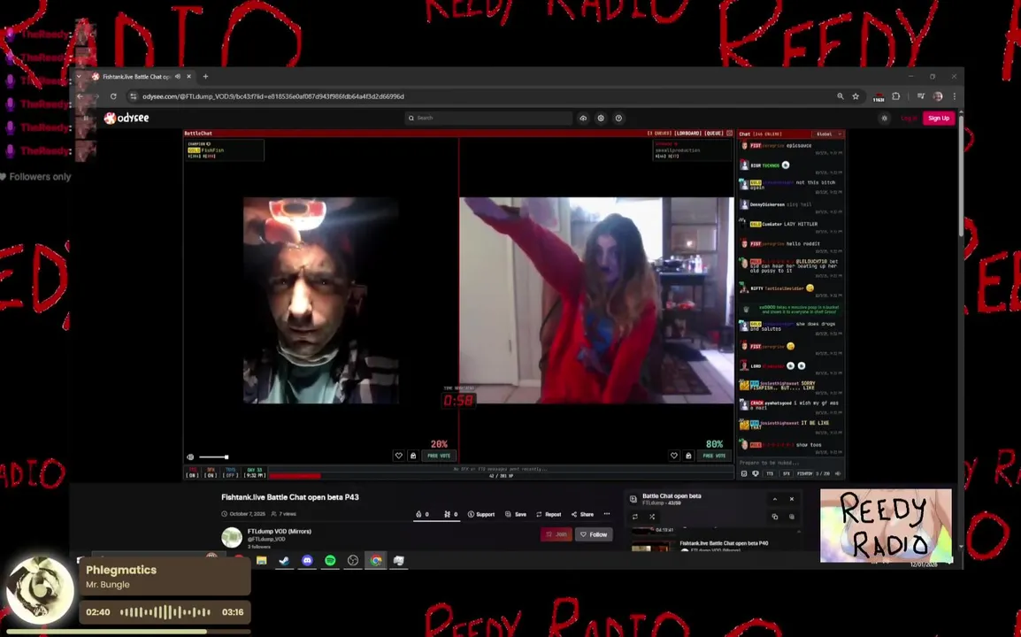Select the Fishtank.live Battle Chat browser tab
Image resolution: width=1021 pixels, height=637 pixels.
coord(142,76)
